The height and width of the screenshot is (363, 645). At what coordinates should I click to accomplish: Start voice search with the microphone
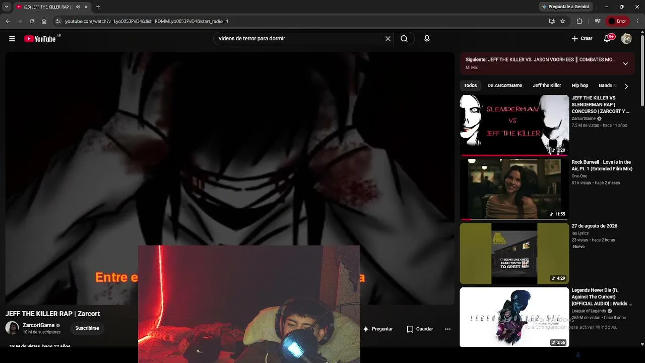427,39
